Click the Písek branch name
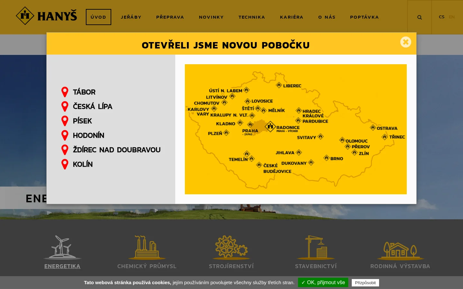Viewport: 463px width, 289px height. click(82, 121)
